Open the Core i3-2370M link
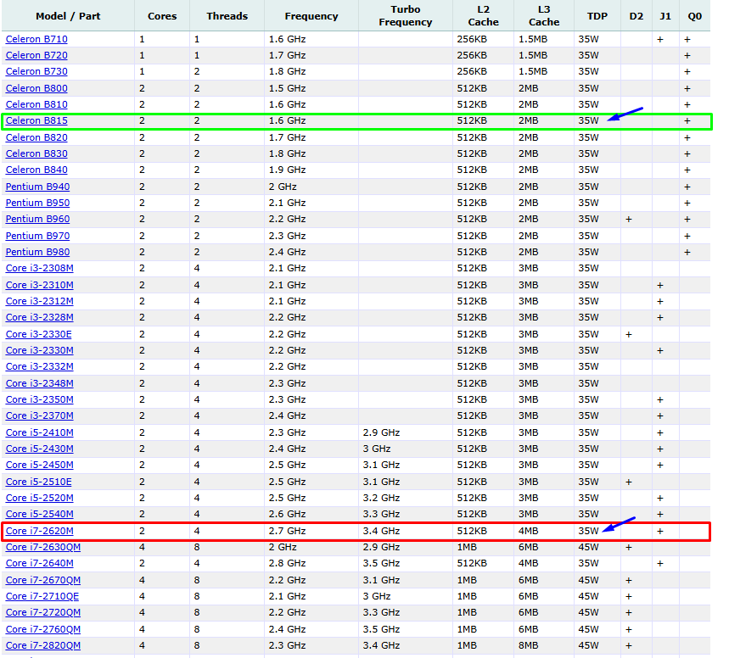 click(39, 415)
